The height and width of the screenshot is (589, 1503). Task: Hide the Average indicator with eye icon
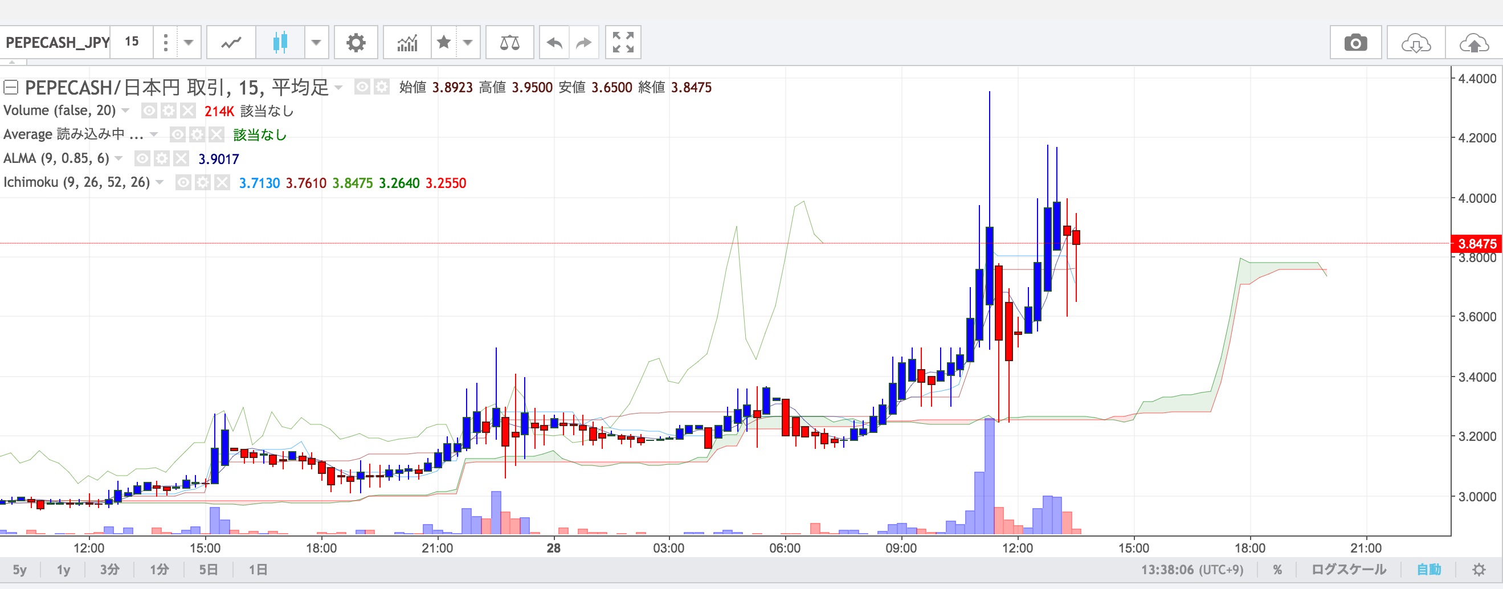(x=178, y=134)
